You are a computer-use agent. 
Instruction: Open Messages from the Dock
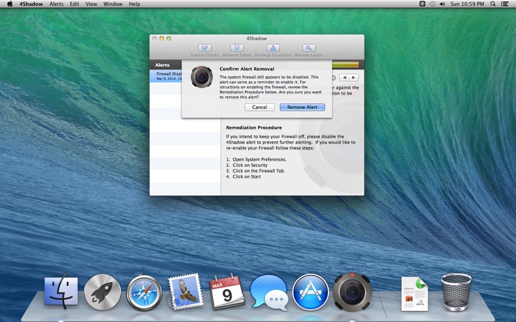(x=268, y=292)
